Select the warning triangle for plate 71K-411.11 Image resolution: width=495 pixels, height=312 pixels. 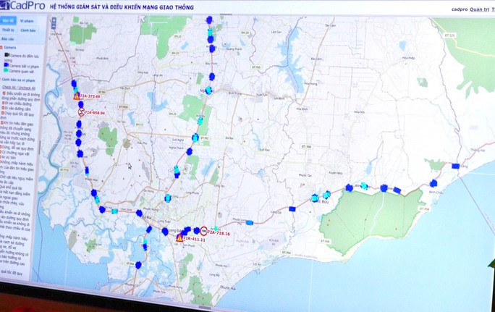[x=179, y=237]
